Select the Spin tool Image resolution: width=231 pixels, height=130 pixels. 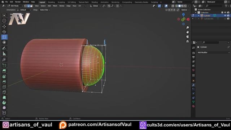[x=4, y=103]
